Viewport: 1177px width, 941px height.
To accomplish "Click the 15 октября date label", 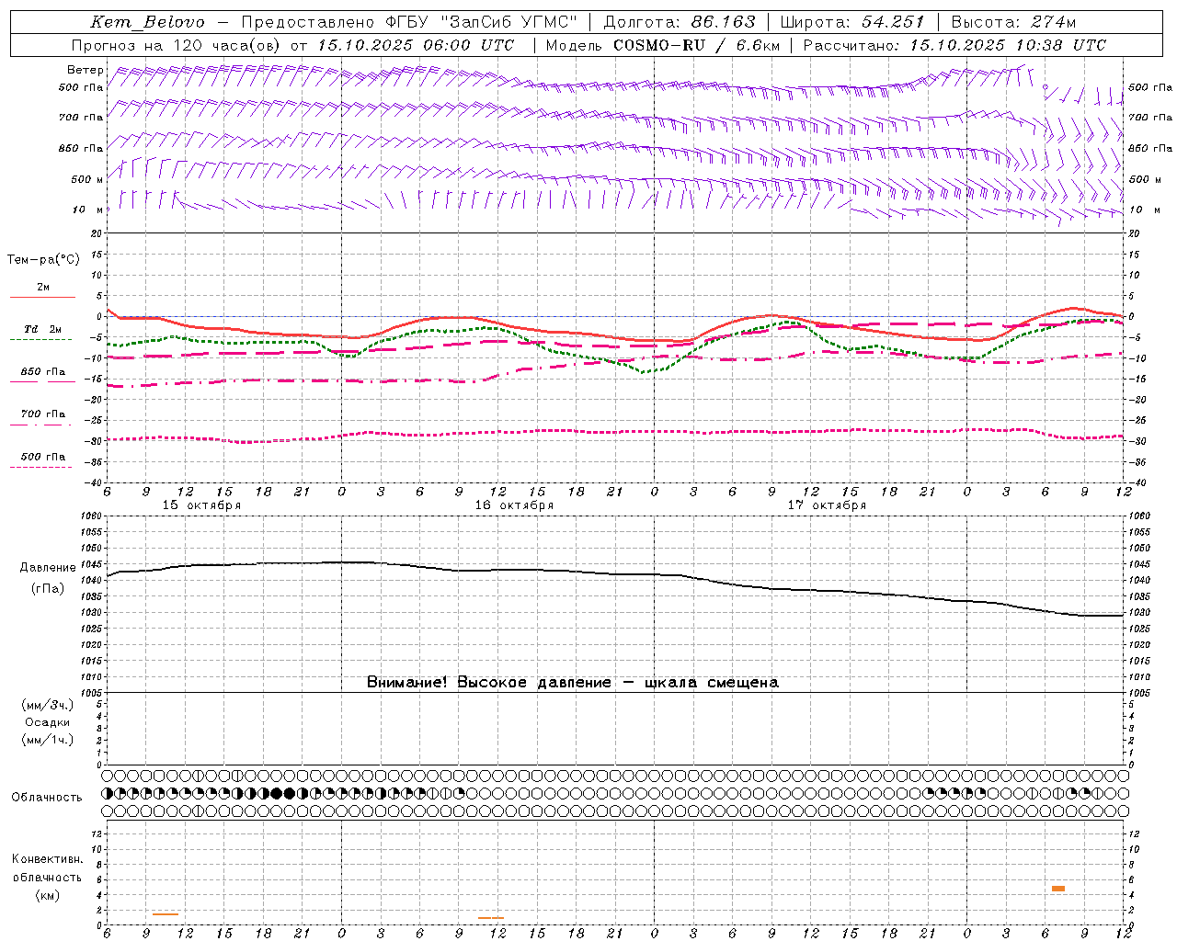I will coord(201,505).
